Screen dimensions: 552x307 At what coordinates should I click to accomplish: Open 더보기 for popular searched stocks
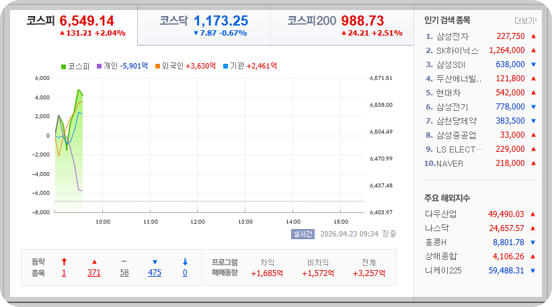click(x=526, y=21)
